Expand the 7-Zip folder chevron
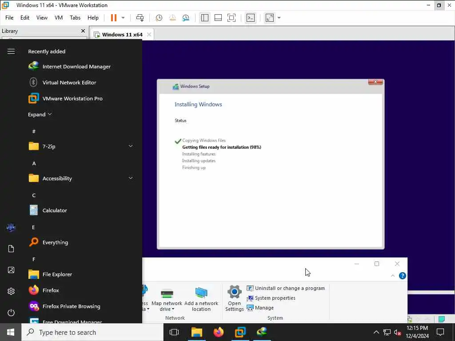The height and width of the screenshot is (341, 455). (x=131, y=146)
